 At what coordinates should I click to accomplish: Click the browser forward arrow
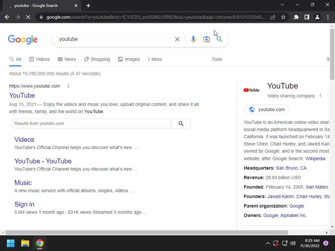point(18,17)
